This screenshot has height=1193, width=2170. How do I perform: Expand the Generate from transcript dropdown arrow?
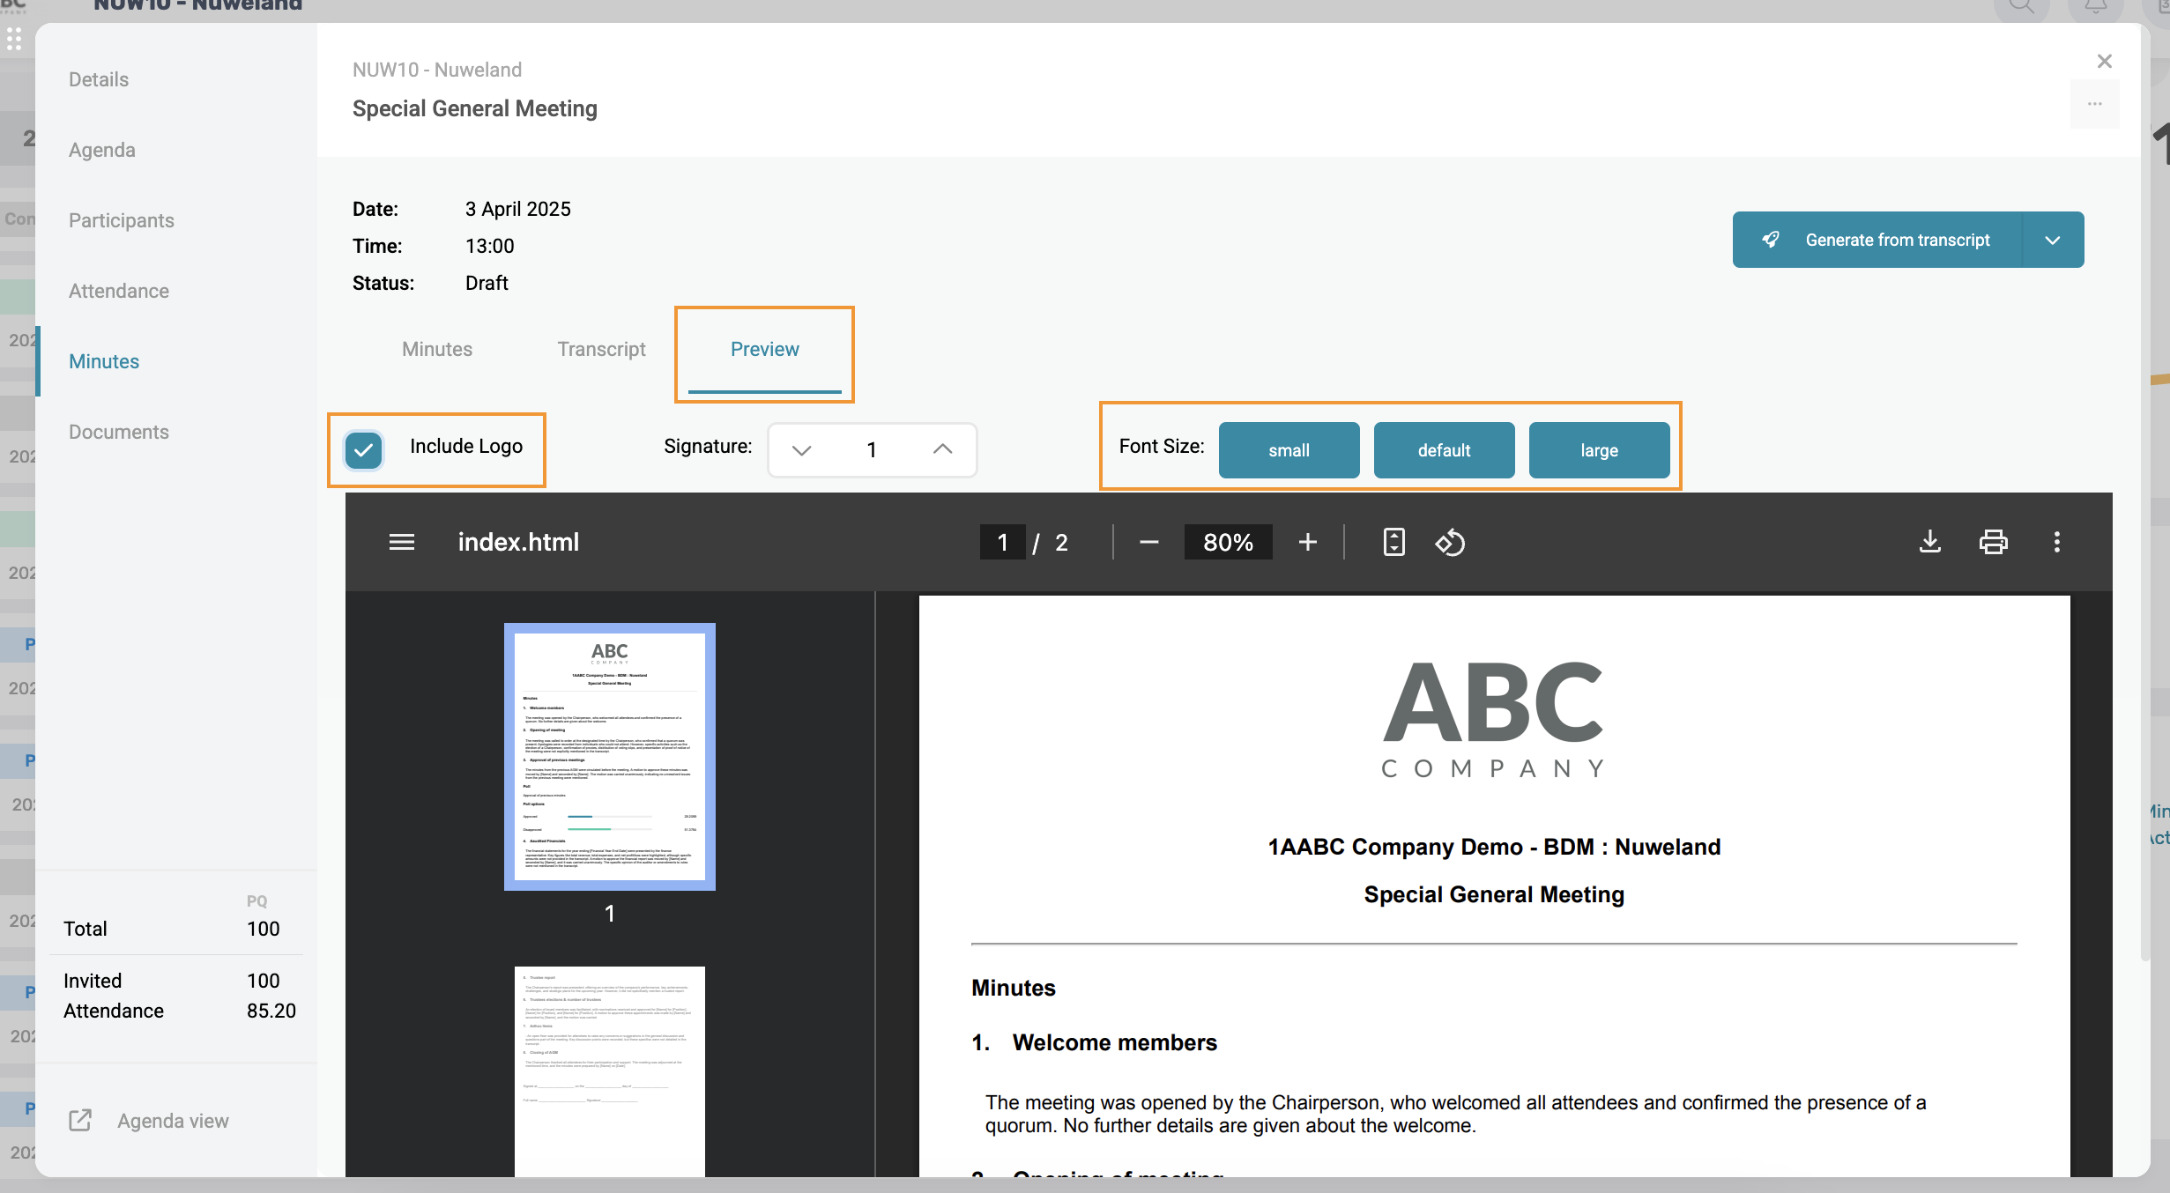[x=2052, y=240]
